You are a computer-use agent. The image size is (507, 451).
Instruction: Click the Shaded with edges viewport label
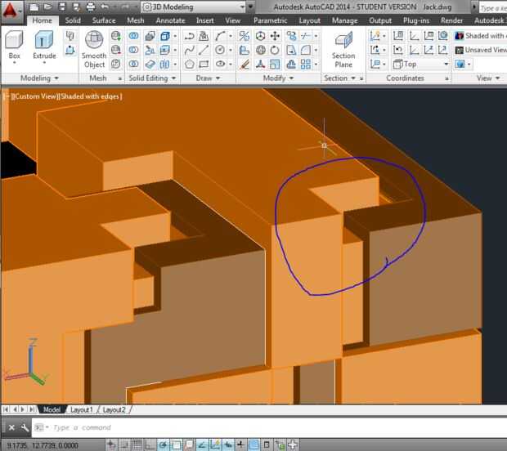(x=91, y=96)
